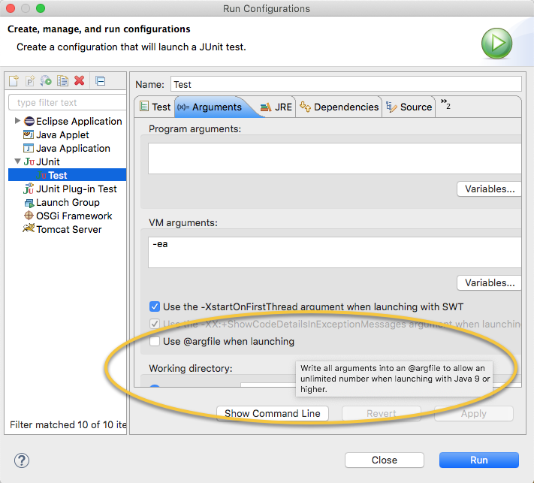
Task: Enable Use @argfile when launching
Action: [x=155, y=341]
